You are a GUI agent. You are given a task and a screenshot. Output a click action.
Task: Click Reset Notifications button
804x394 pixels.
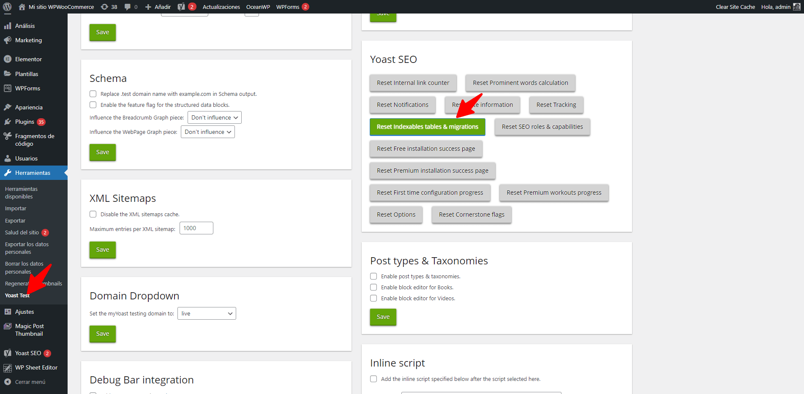tap(403, 105)
